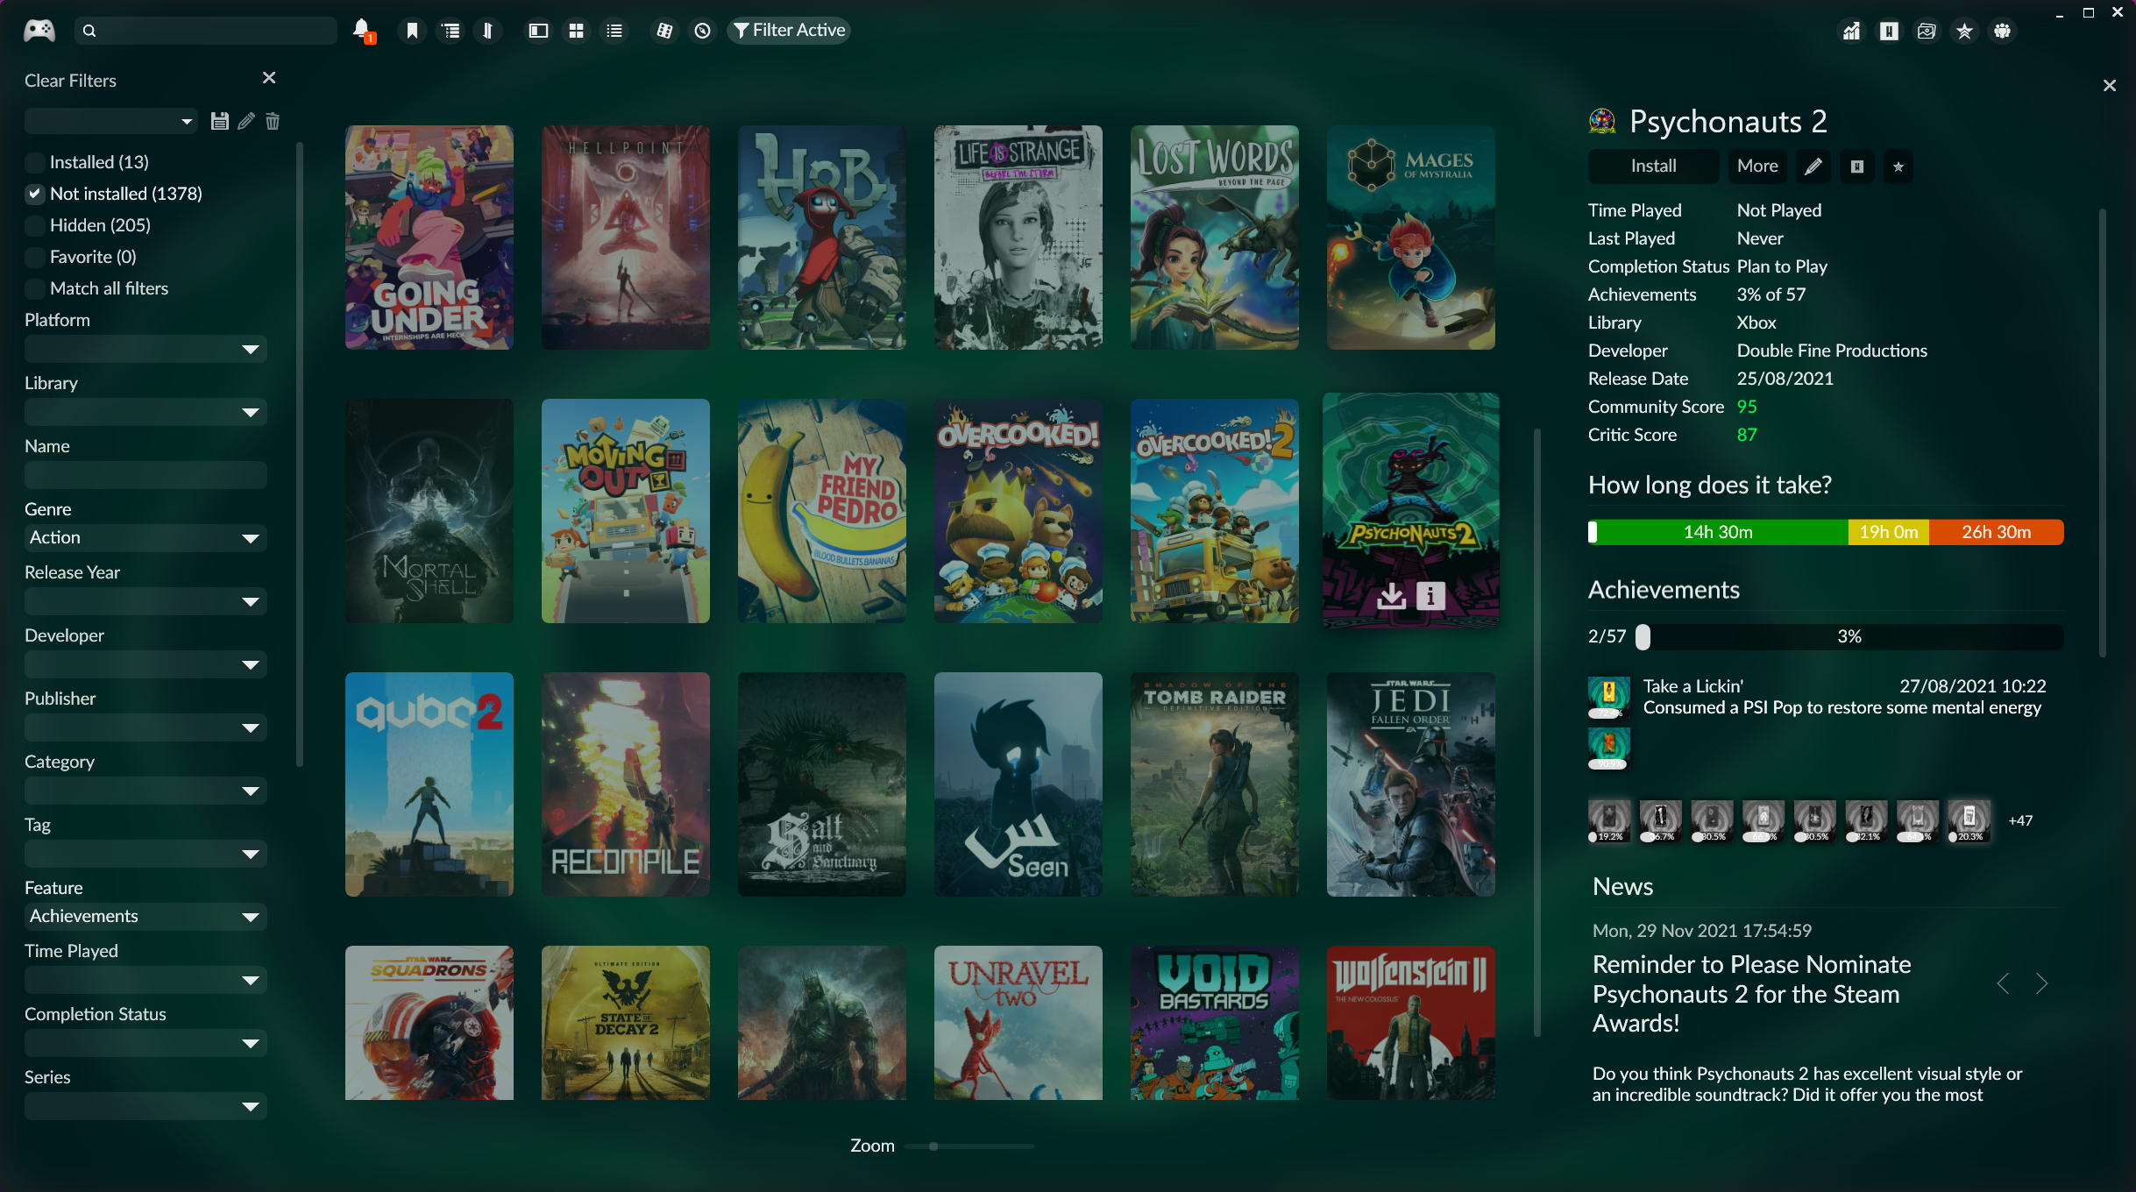The width and height of the screenshot is (2136, 1192).
Task: Open the screenshots gallery icon
Action: [x=1927, y=32]
